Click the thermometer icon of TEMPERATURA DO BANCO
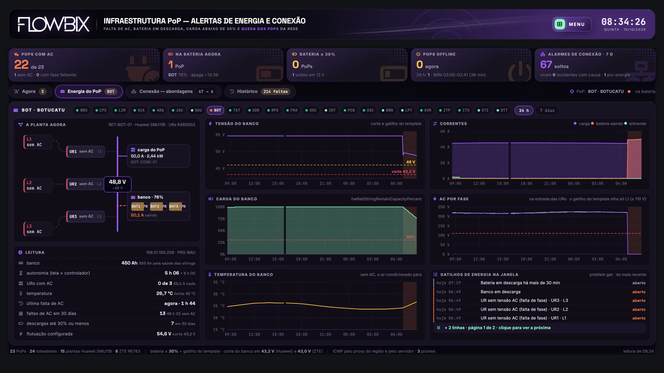664x373 pixels. [210, 274]
